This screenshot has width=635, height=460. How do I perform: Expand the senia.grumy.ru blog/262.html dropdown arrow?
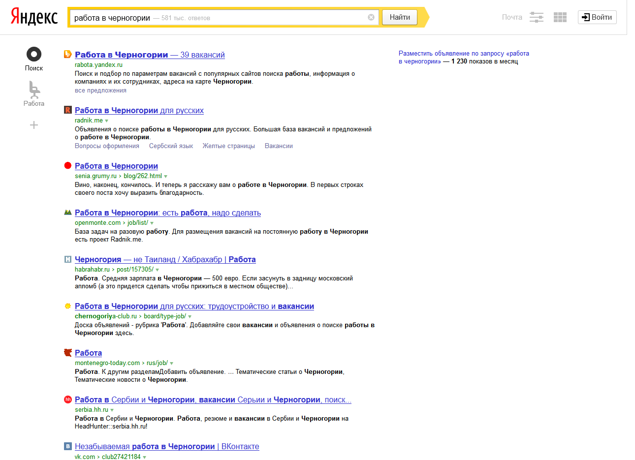[x=166, y=176]
